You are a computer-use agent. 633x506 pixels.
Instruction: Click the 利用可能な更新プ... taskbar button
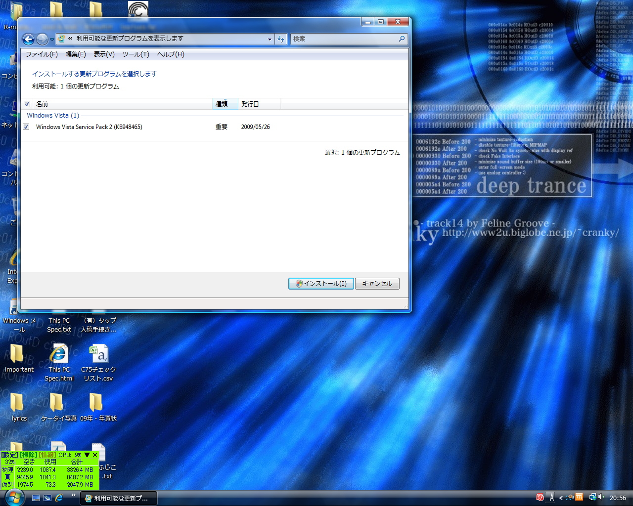pyautogui.click(x=119, y=498)
